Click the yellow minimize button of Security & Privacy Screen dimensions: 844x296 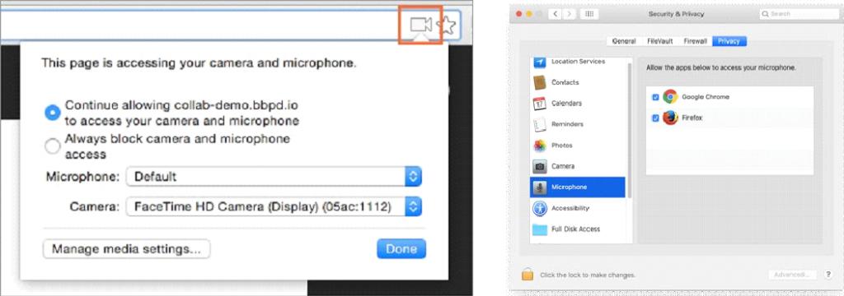[x=529, y=14]
